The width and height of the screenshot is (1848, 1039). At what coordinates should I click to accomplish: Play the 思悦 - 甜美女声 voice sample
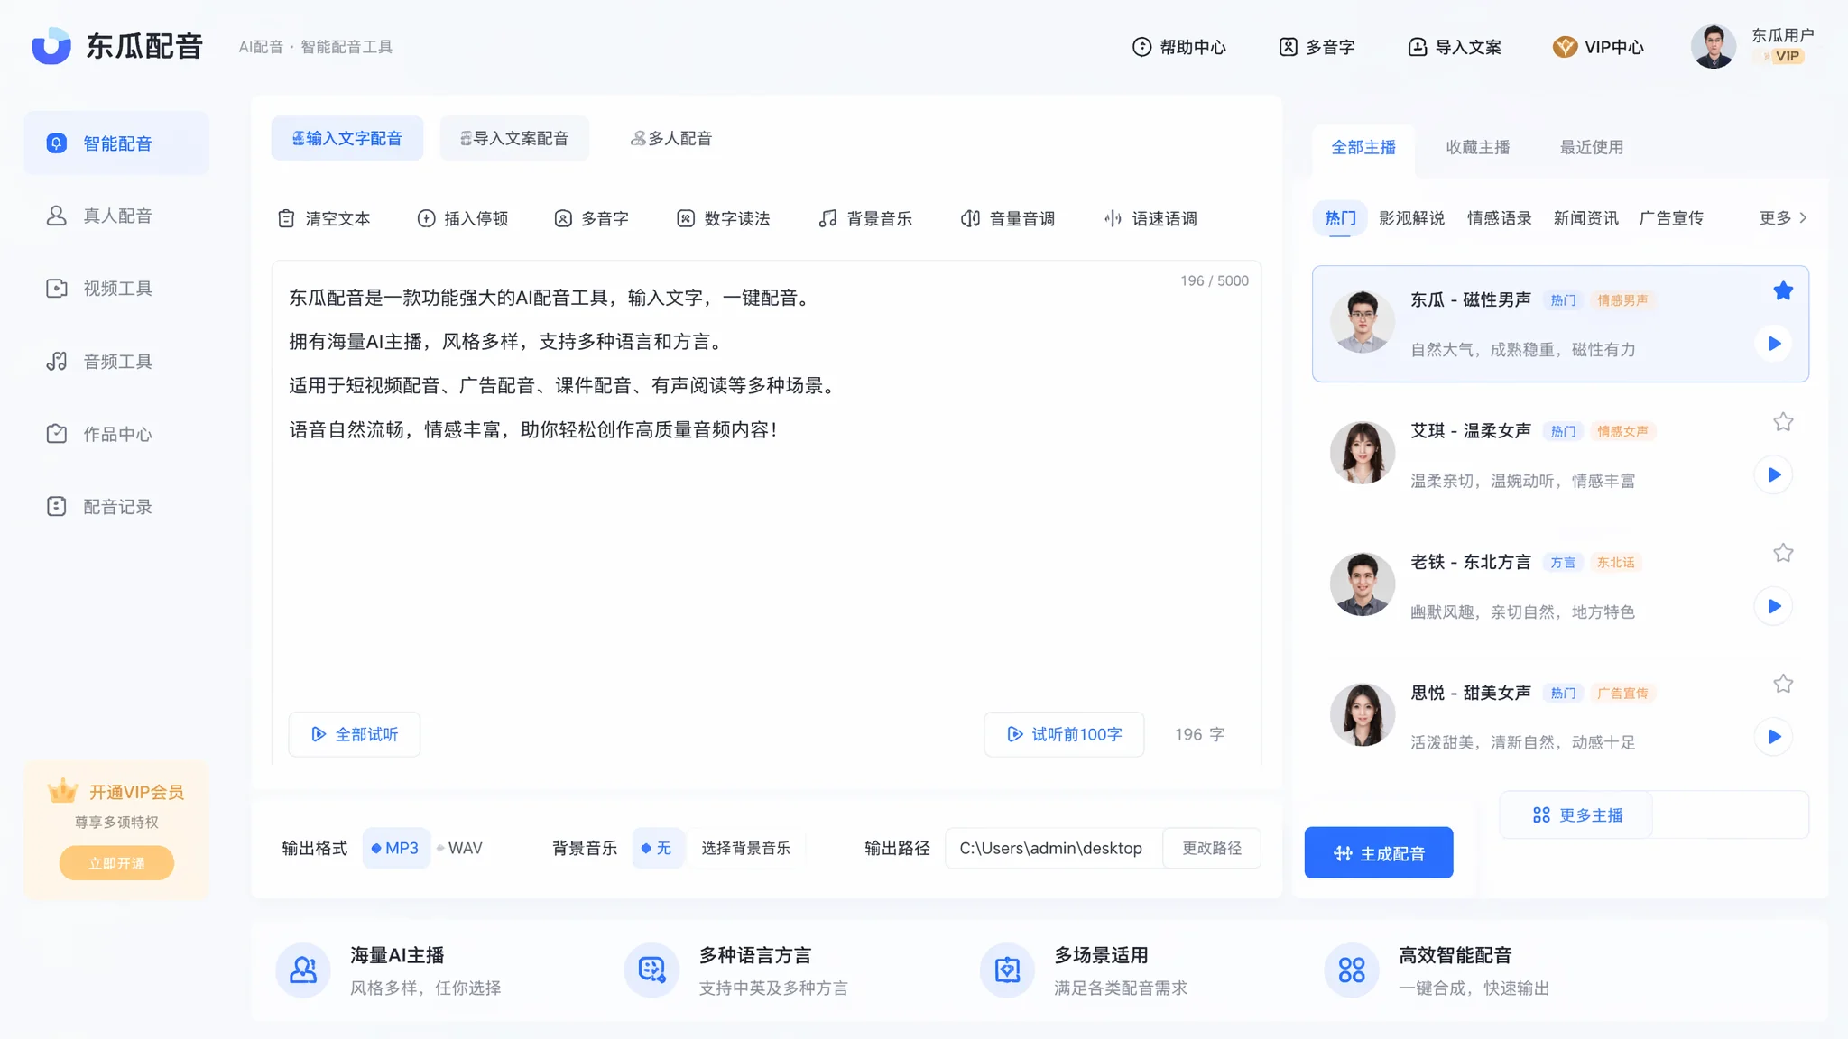pyautogui.click(x=1774, y=737)
